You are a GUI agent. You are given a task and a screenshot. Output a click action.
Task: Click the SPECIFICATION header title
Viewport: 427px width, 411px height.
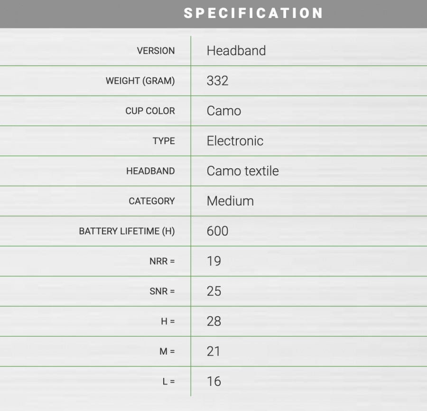click(253, 13)
